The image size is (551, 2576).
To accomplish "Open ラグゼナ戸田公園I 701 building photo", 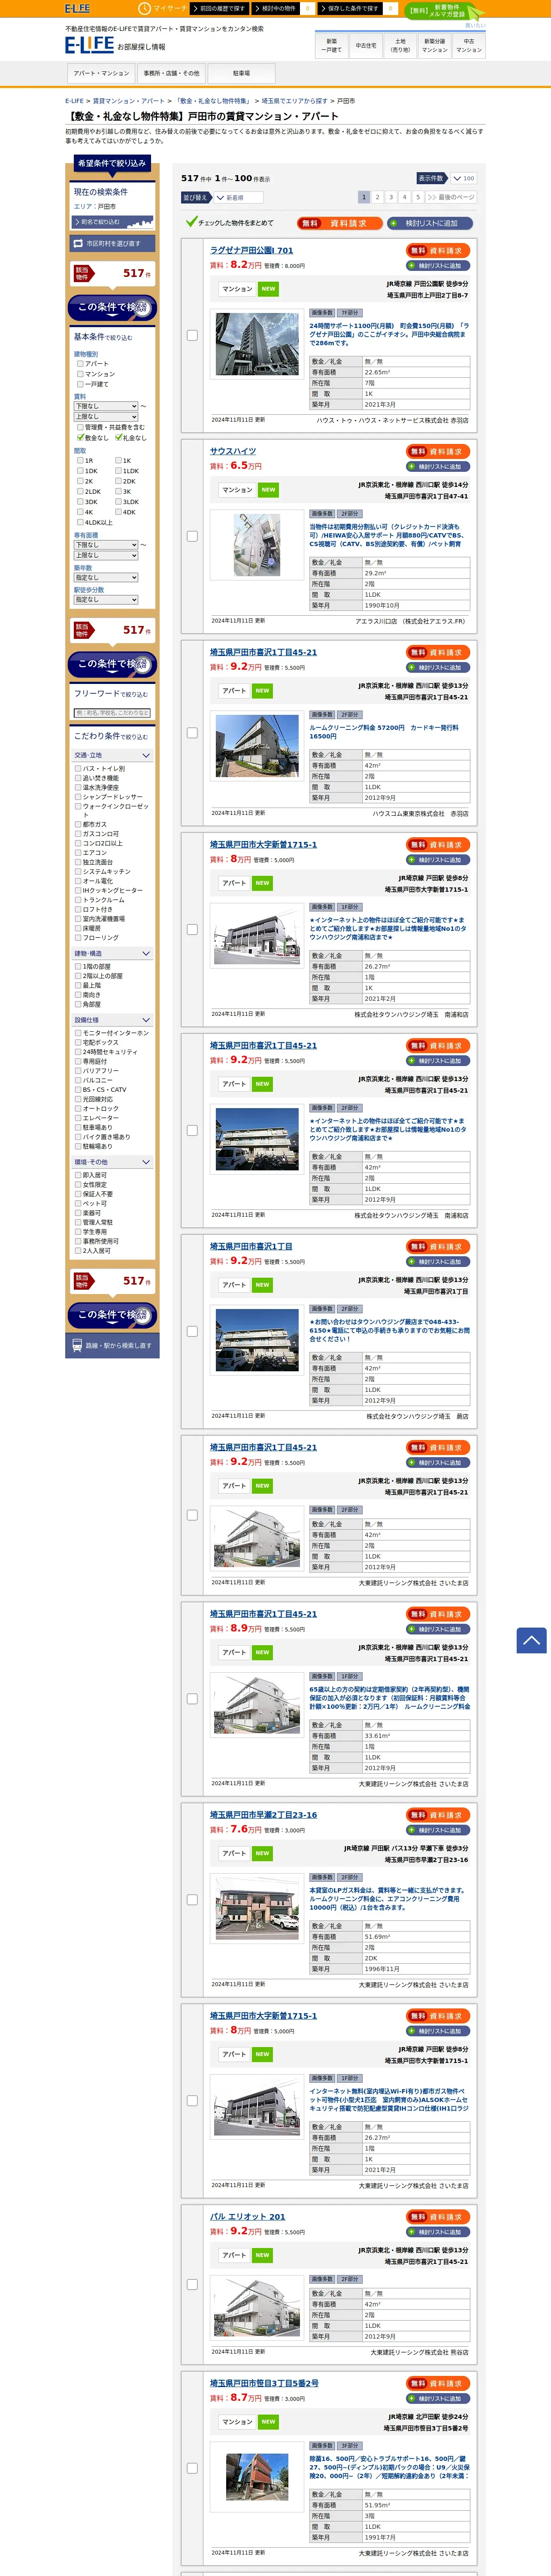I will point(257,344).
